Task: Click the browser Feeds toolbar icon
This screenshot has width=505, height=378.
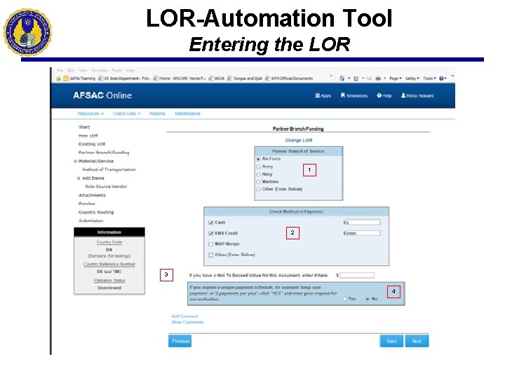Action: [356, 78]
